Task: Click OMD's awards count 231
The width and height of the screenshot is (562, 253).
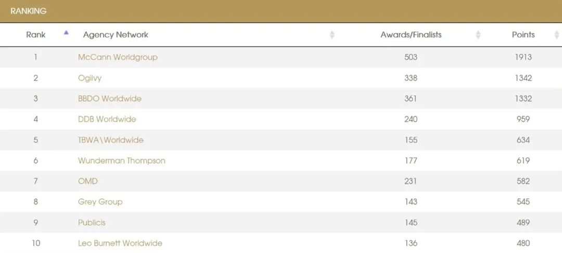Action: pos(411,181)
